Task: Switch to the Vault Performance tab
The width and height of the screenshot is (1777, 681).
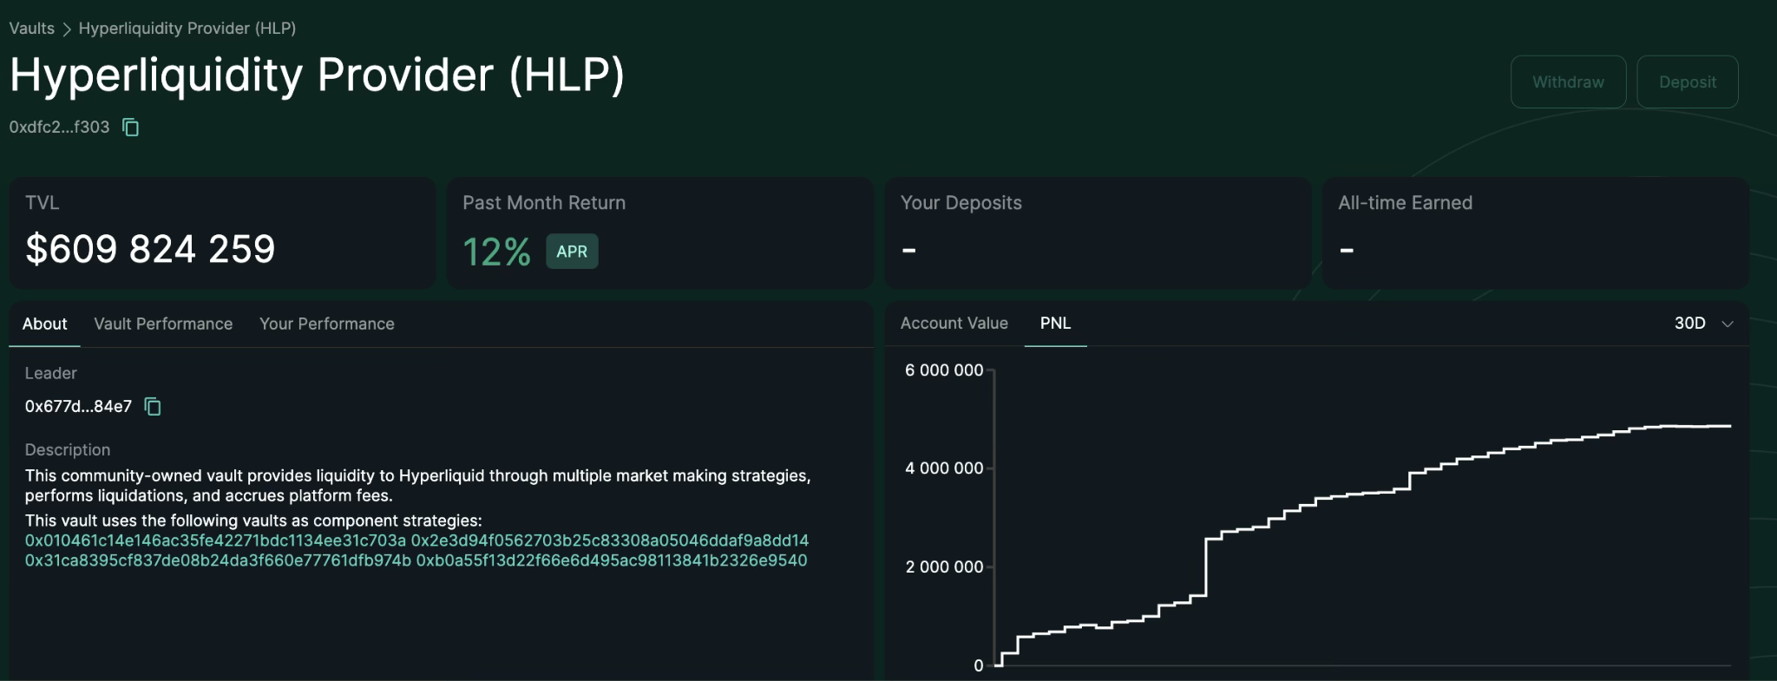Action: pos(163,324)
